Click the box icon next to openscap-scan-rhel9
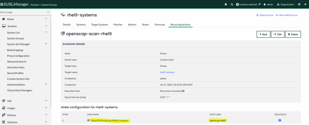Viewport: 309px width, 125px height. [x=63, y=34]
